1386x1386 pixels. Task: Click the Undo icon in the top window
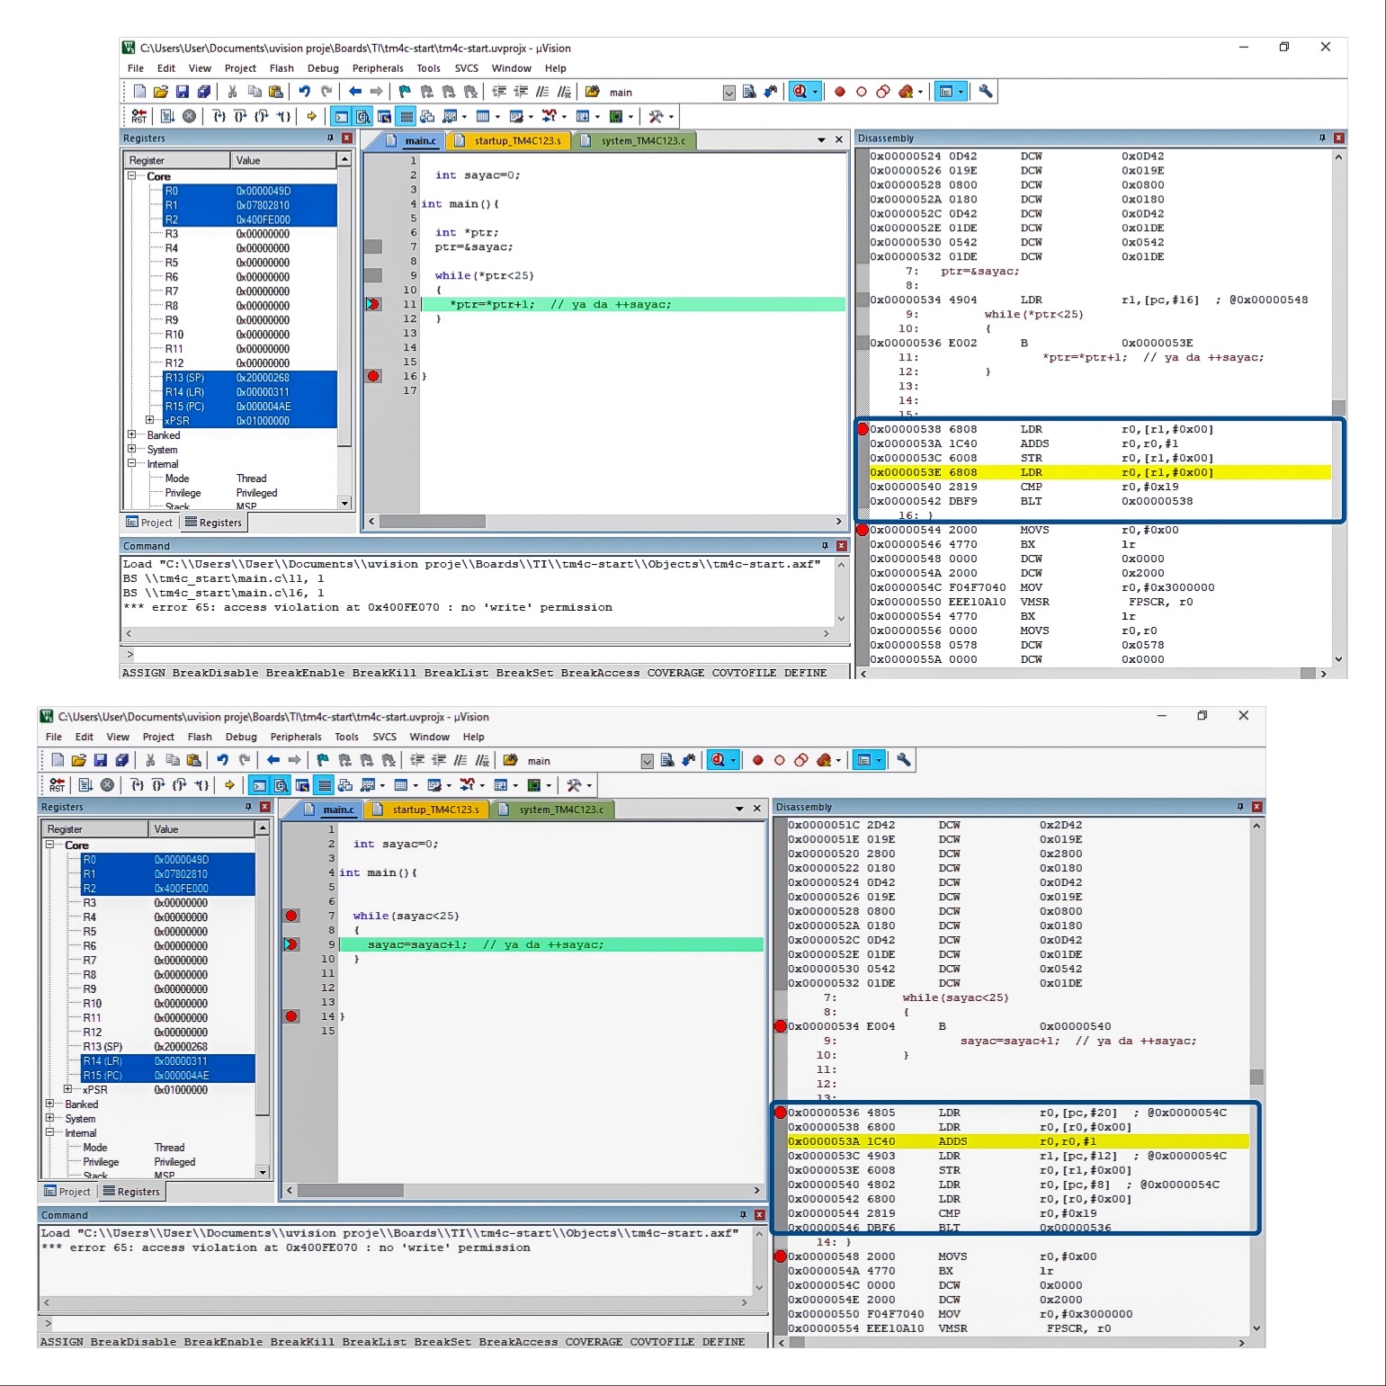click(x=304, y=92)
